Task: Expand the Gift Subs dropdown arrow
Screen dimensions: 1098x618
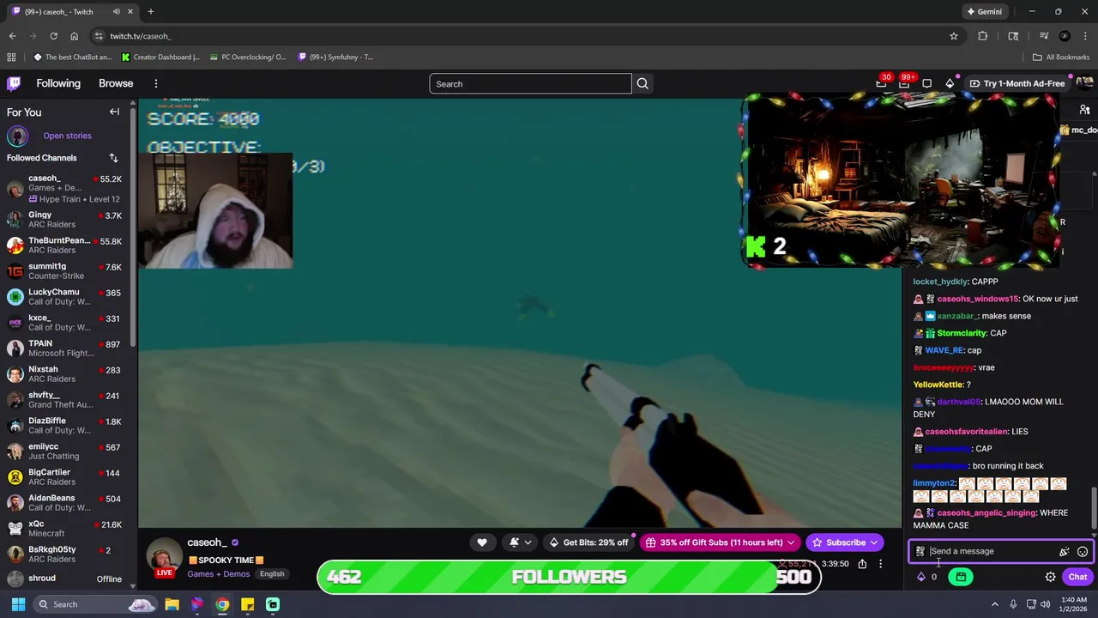Action: point(791,542)
